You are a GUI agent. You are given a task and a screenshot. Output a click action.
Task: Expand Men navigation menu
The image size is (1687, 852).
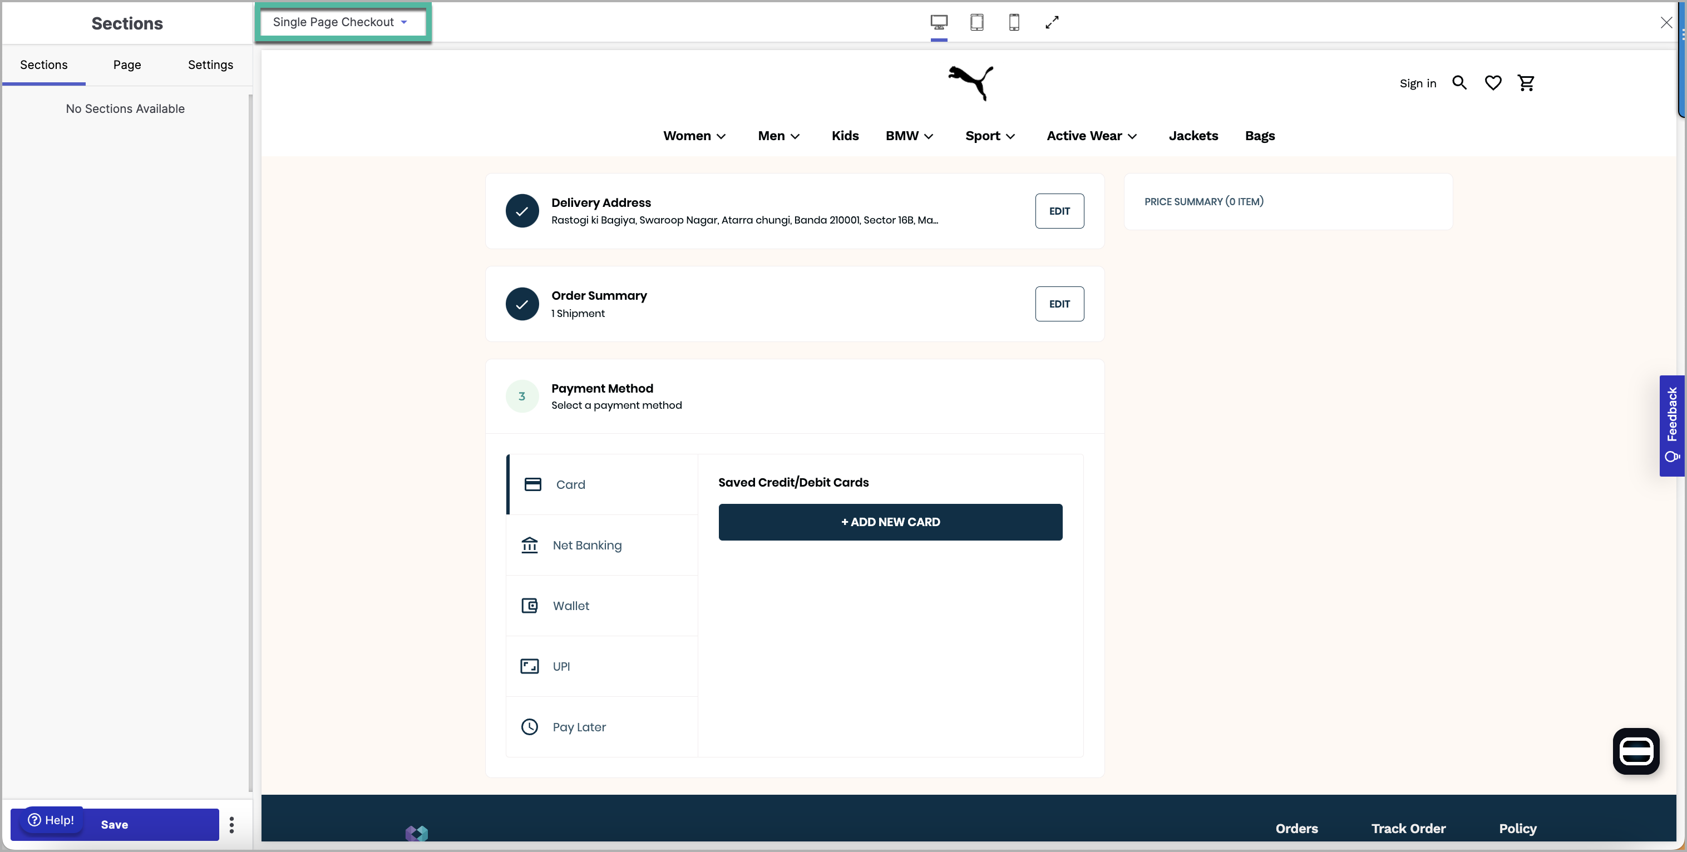pos(778,136)
